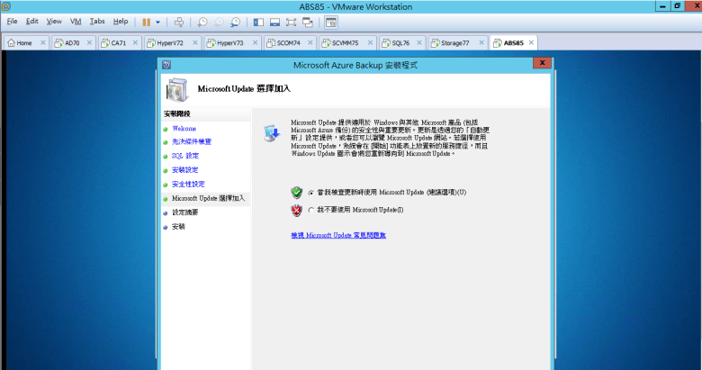Open the Microsoft Update FAQ link
702x370 pixels.
click(x=337, y=234)
